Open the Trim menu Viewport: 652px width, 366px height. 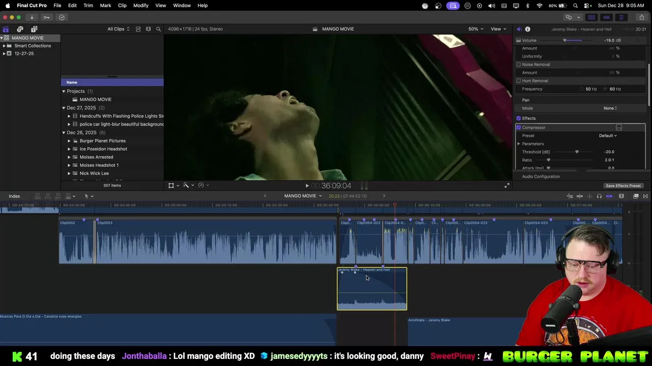(x=88, y=6)
